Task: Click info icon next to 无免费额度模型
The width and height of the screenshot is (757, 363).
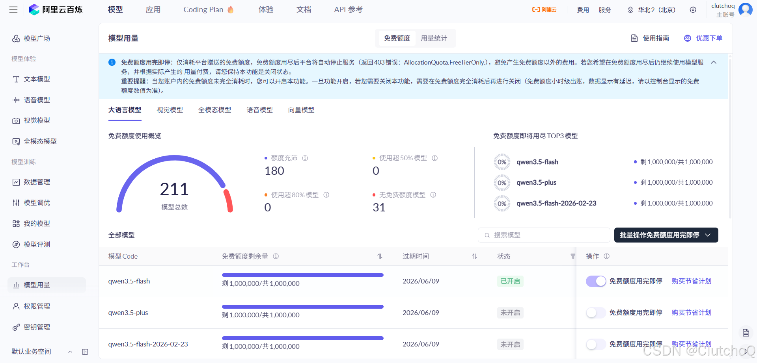Action: point(433,195)
